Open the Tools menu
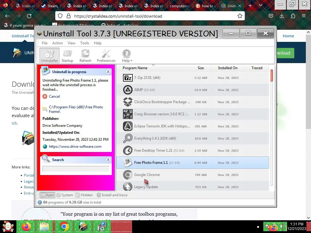Viewport: 311px width, 233px height. pyautogui.click(x=84, y=43)
